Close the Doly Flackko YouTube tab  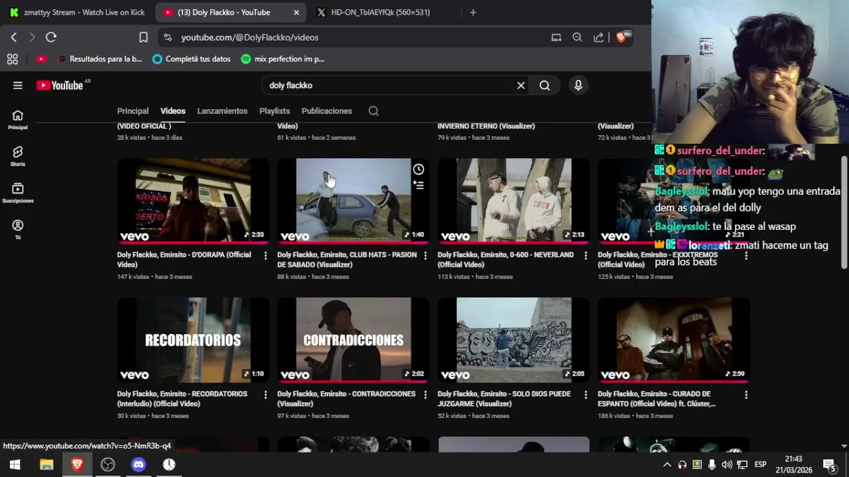pyautogui.click(x=296, y=13)
